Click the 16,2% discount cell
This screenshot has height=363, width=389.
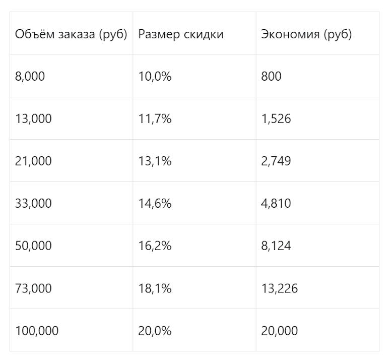(x=155, y=246)
